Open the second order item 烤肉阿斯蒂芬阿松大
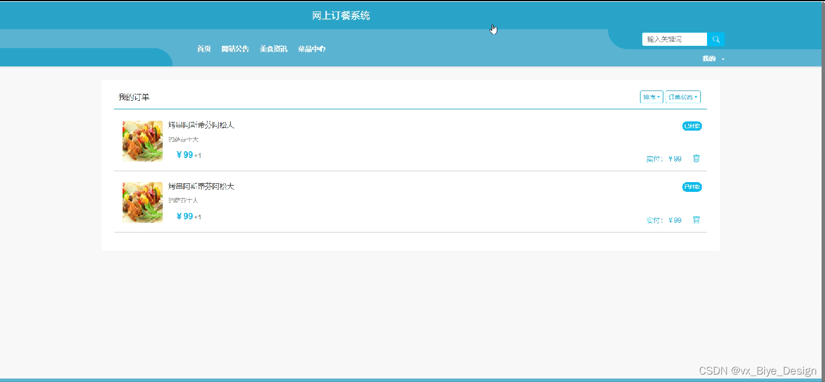The image size is (825, 382). [x=201, y=186]
